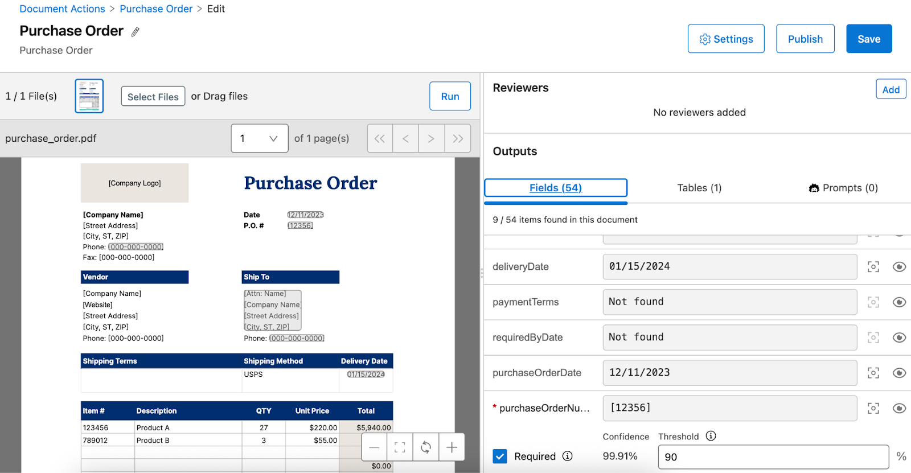Click the purchaseOrderNumber value [12356] field

730,408
